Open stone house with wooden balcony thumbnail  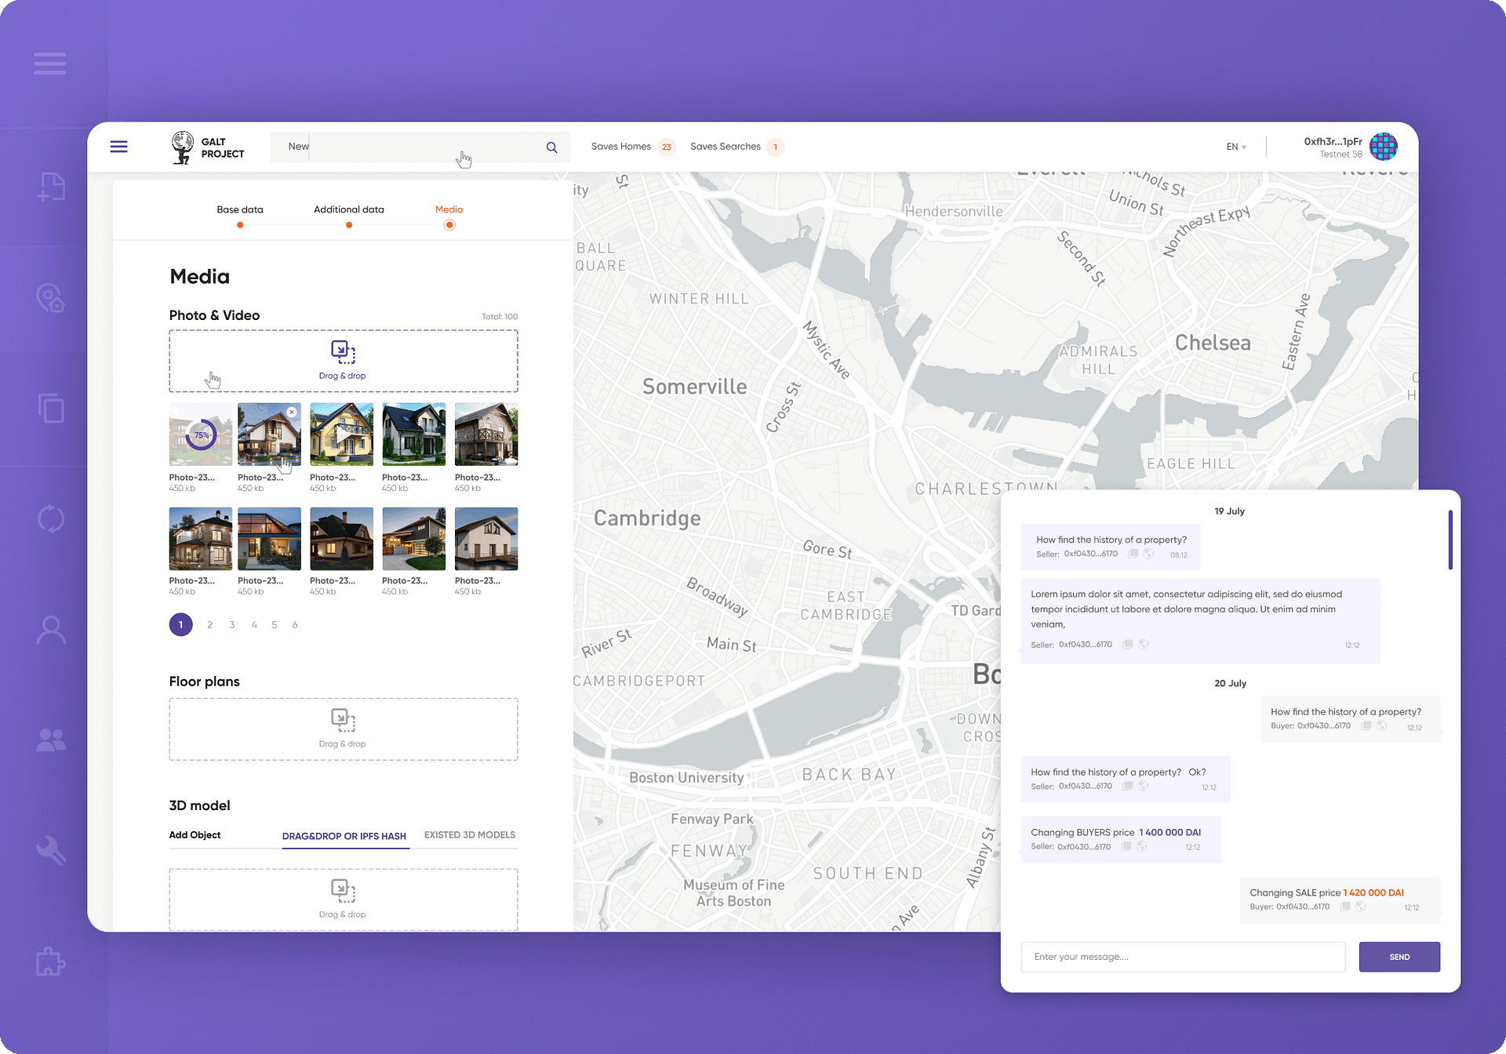[x=486, y=434]
